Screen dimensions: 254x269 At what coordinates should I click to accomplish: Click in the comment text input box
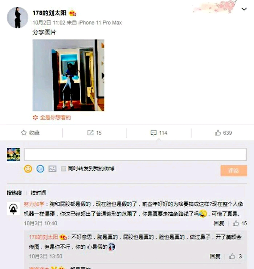click(x=135, y=154)
